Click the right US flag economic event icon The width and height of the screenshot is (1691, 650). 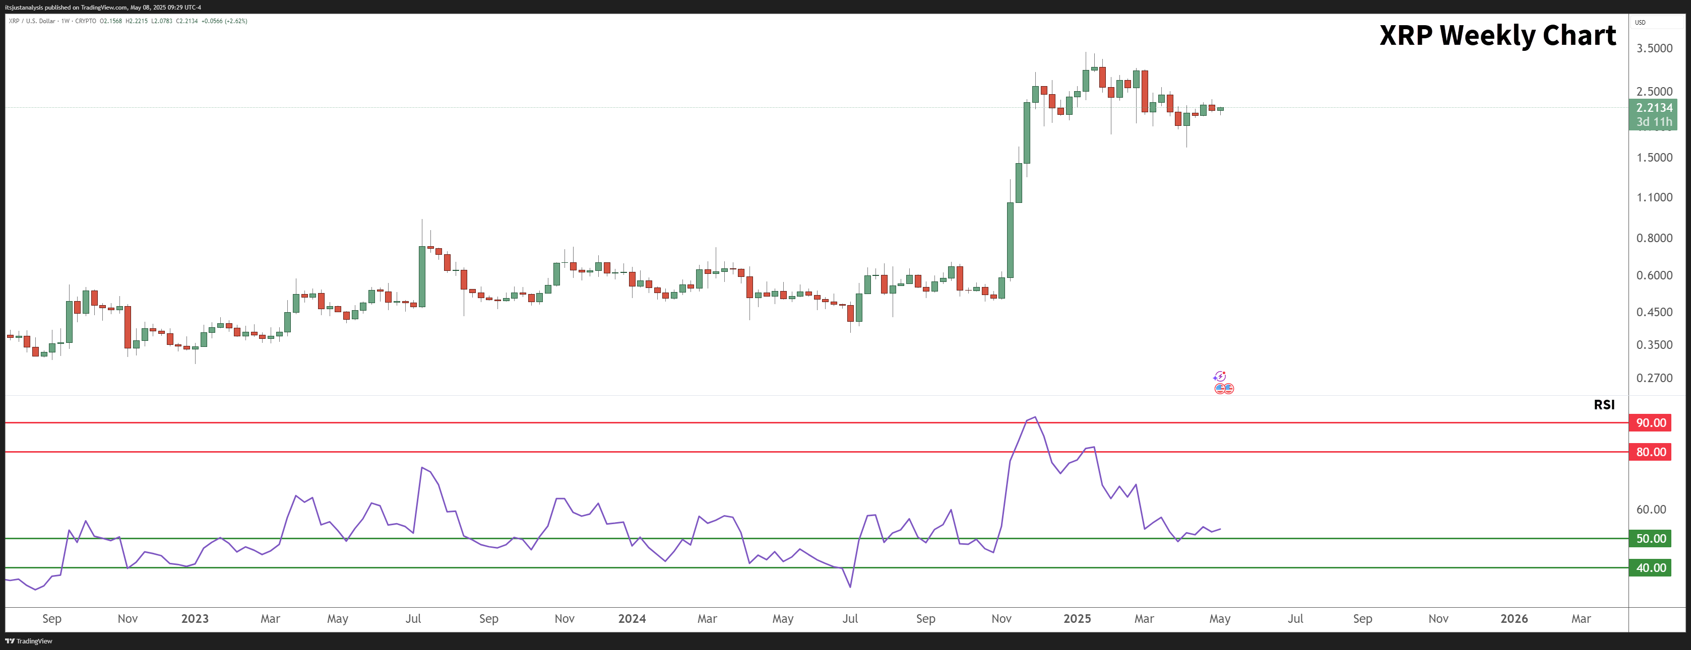(1229, 389)
